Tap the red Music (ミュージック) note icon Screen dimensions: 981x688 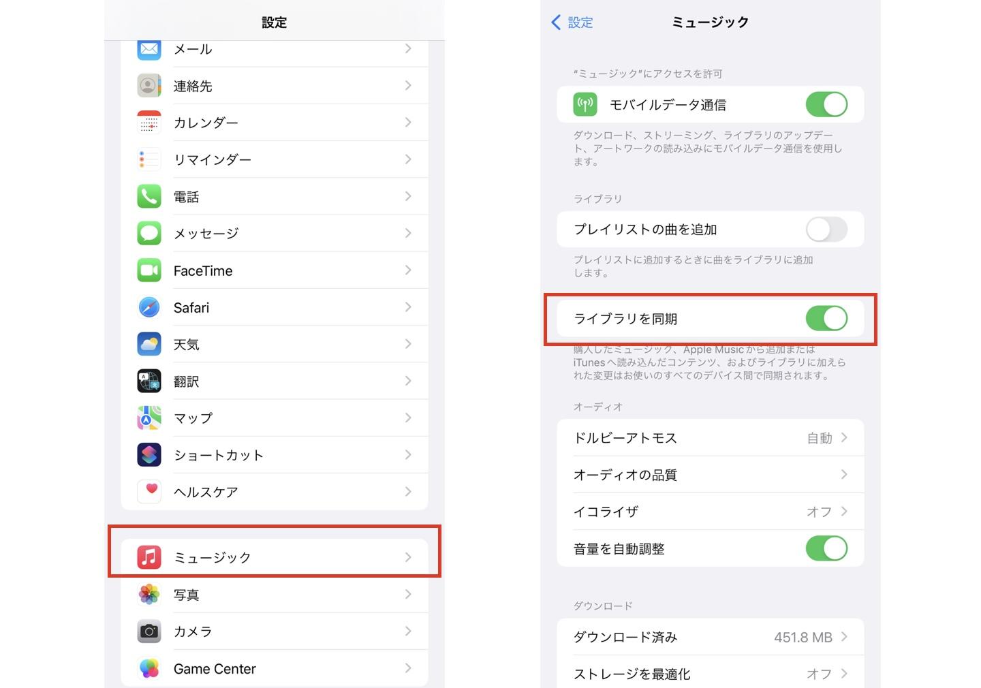[149, 557]
